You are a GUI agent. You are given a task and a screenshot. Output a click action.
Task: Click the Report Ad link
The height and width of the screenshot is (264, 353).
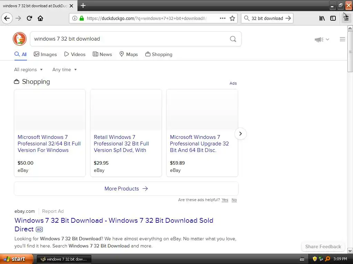(53, 211)
